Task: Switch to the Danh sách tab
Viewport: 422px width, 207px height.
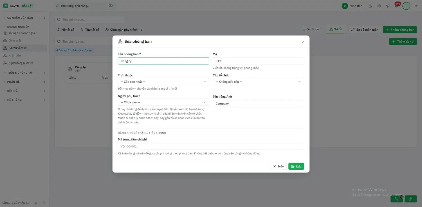Action: [312, 29]
